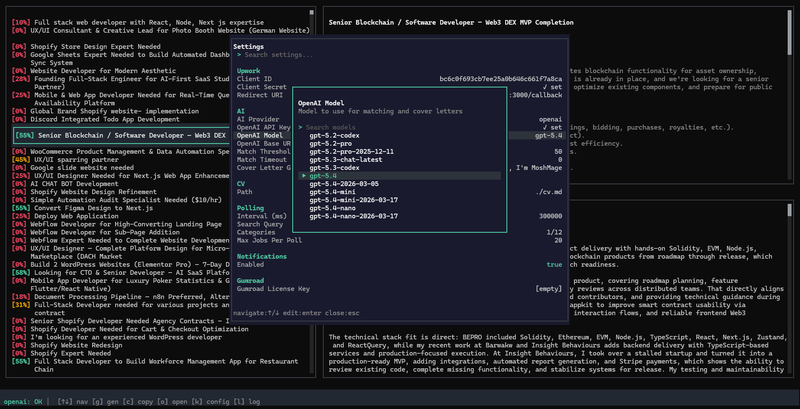The width and height of the screenshot is (800, 409).
Task: Open the Gumroad License Key setting
Action: (x=273, y=289)
